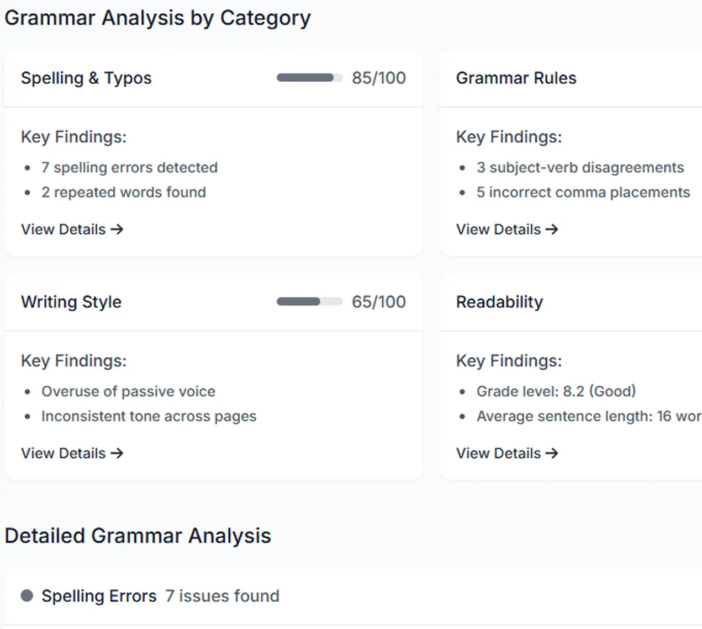This screenshot has width=702, height=629.
Task: Open View Details for Spelling & Typos
Action: pyautogui.click(x=62, y=229)
